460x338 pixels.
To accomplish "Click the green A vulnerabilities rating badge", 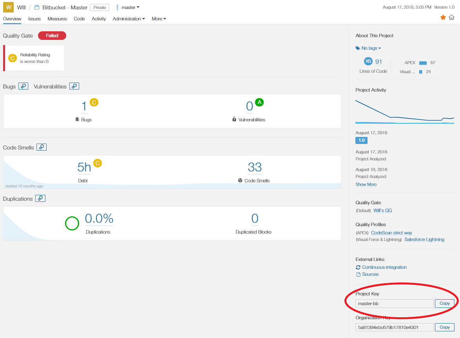I will click(x=259, y=102).
